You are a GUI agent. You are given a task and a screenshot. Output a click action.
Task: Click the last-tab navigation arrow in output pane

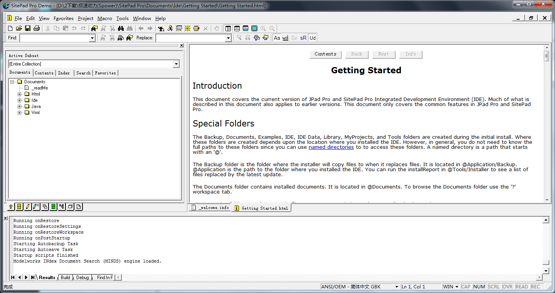click(33, 277)
